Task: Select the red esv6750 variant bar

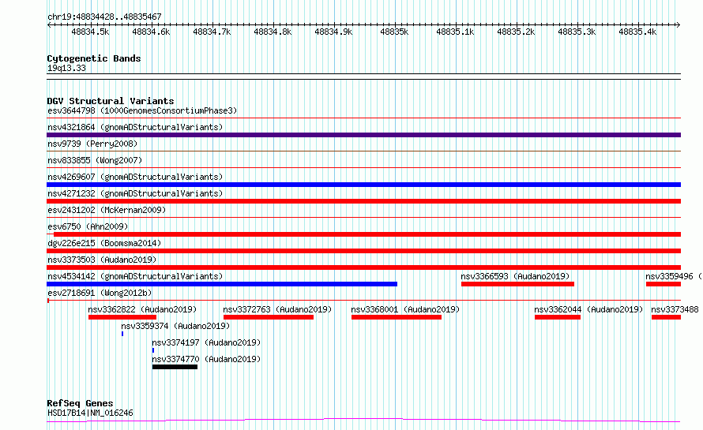Action: click(367, 234)
